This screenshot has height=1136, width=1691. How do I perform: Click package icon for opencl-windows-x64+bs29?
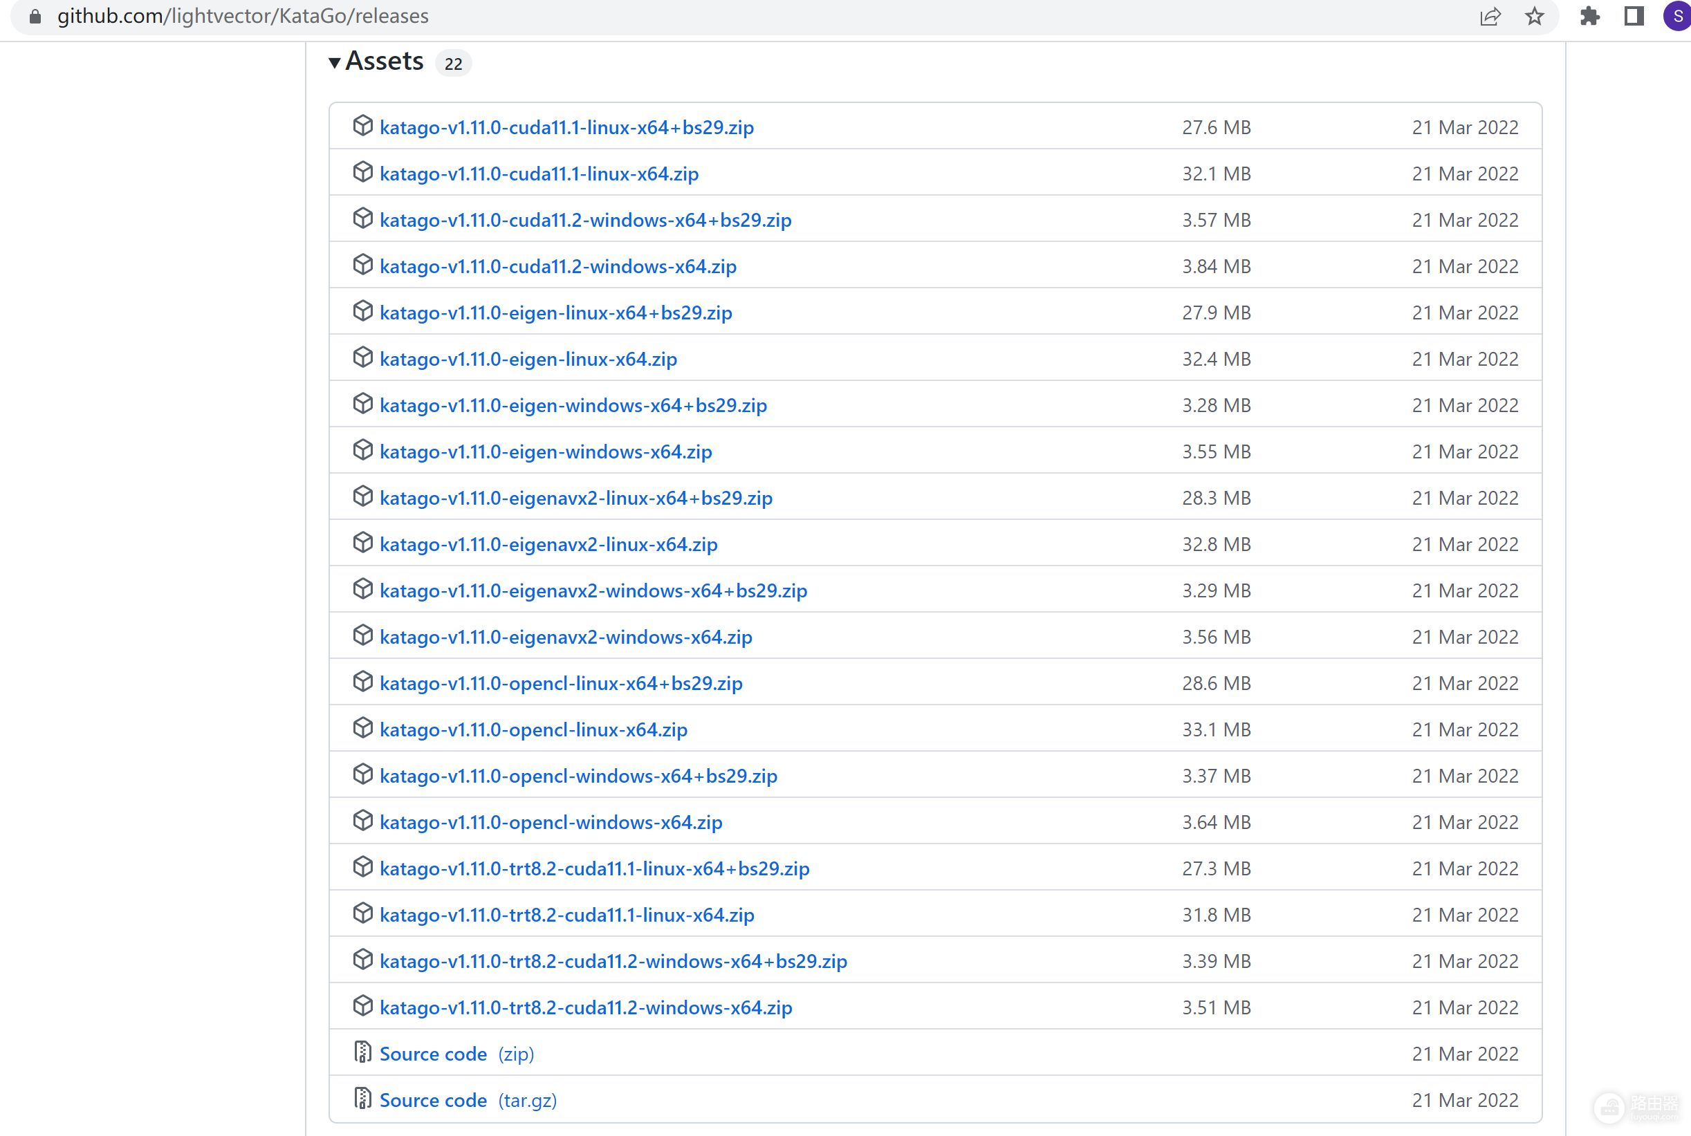tap(362, 775)
